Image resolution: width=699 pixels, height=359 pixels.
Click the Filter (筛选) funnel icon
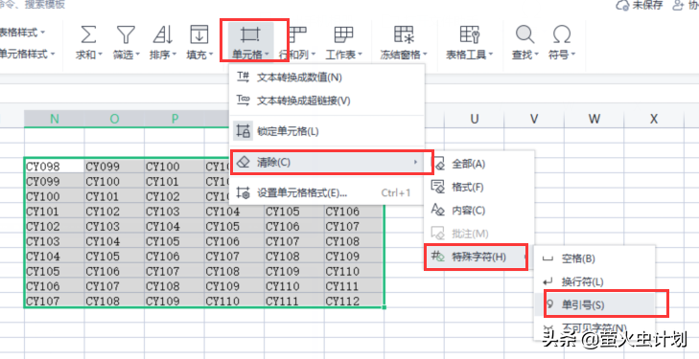[126, 34]
